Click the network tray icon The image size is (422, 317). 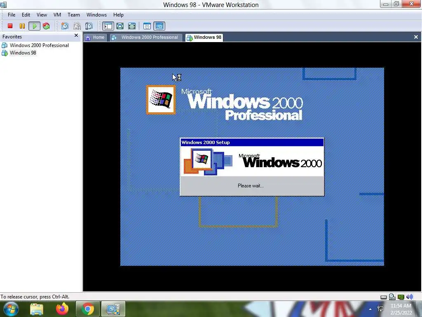click(380, 309)
